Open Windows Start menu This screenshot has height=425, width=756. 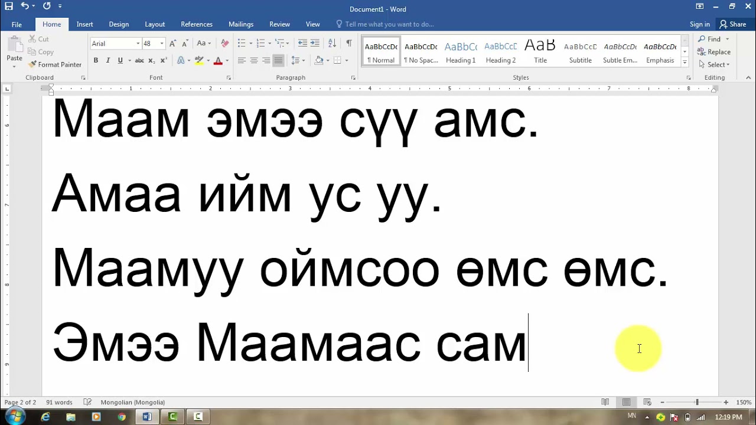[x=14, y=417]
